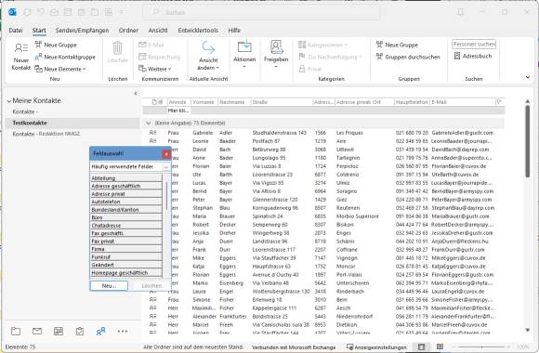Viewport: 539px width, 353px height.
Task: Open Ansicht ändern gallery
Action: 208,56
